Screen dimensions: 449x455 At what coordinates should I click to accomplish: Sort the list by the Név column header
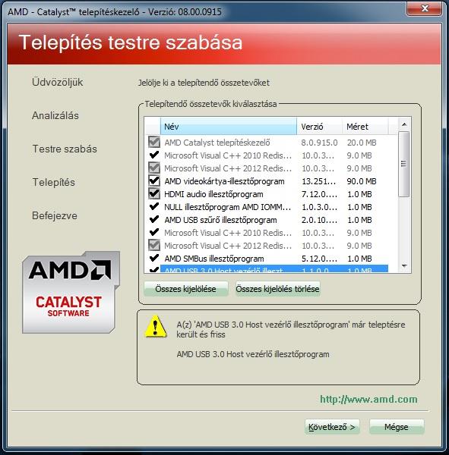pyautogui.click(x=228, y=127)
